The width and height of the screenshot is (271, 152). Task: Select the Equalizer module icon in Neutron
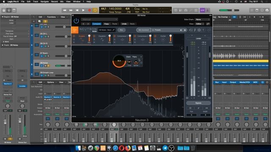coord(102,40)
